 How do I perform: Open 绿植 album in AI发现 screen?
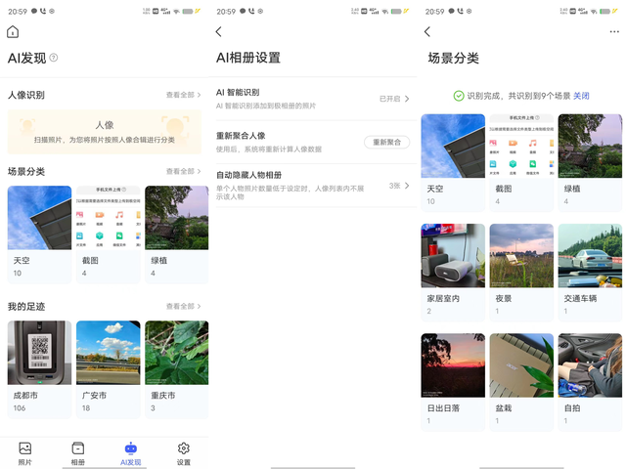coord(176,234)
